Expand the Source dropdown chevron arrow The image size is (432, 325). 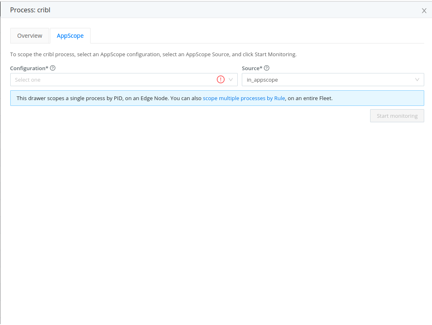[x=417, y=80]
